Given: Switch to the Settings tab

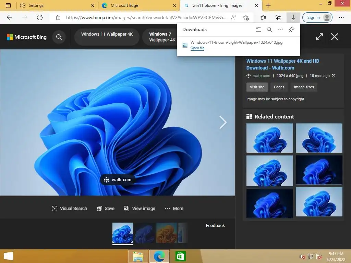Looking at the screenshot, I should [57, 5].
